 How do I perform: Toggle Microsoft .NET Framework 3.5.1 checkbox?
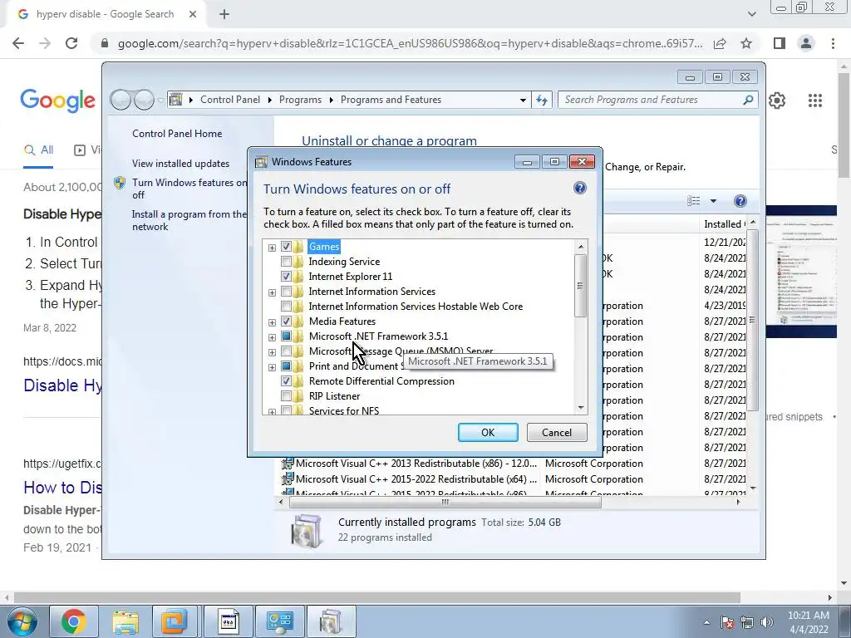pos(286,336)
